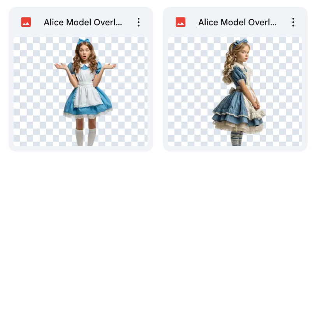Click the red image icon on the side-profile Alice card
The image size is (317, 317).
coord(180,22)
